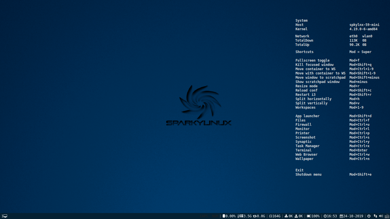This screenshot has width=390, height=219.
Task: Click 'Restart i3' entry
Action: 305,95
